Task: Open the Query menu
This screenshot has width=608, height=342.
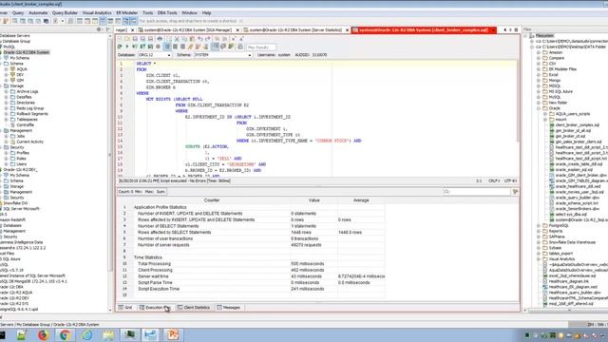Action: pos(18,12)
